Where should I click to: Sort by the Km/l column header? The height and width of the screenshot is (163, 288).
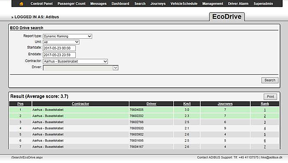[x=187, y=104]
